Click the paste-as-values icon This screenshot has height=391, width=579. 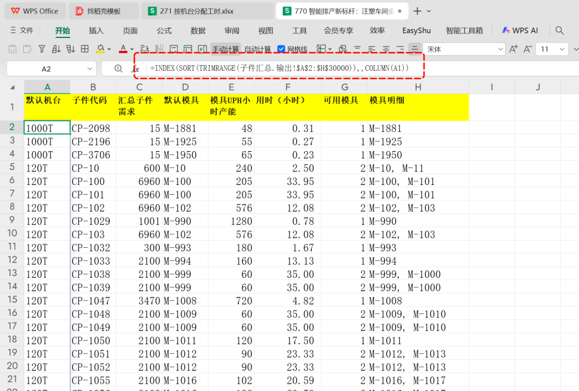point(12,49)
